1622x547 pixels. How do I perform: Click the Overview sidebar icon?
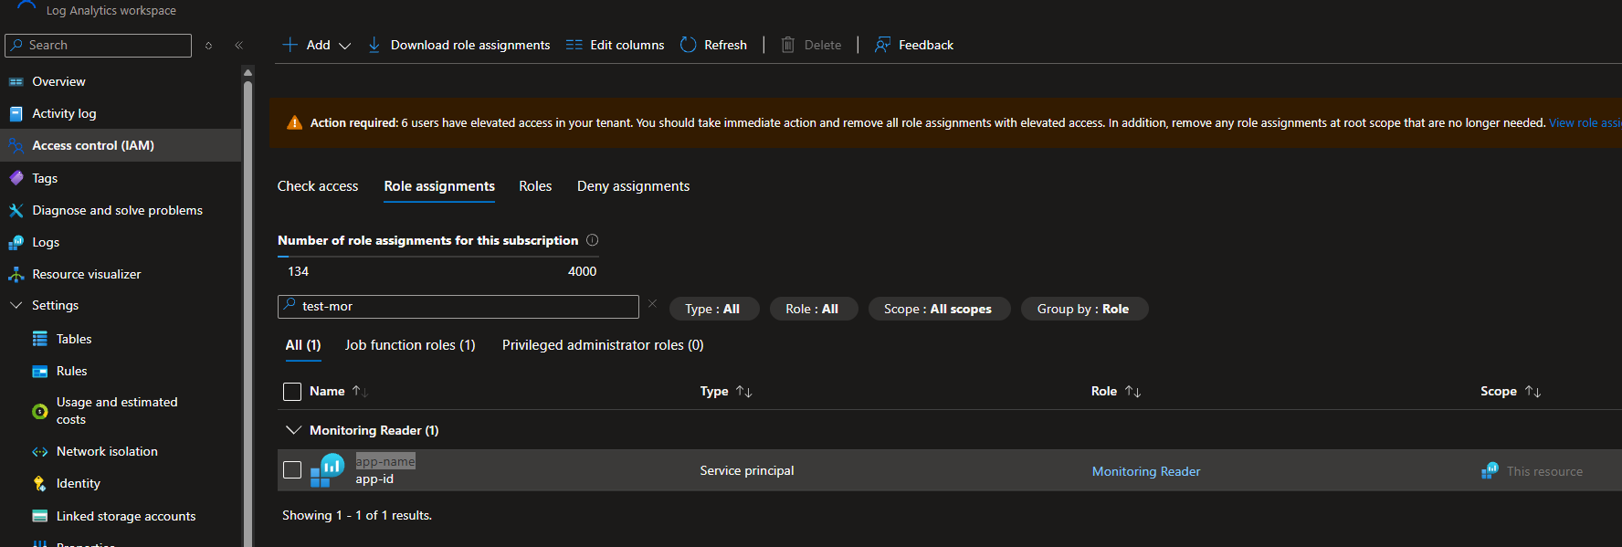[x=16, y=81]
